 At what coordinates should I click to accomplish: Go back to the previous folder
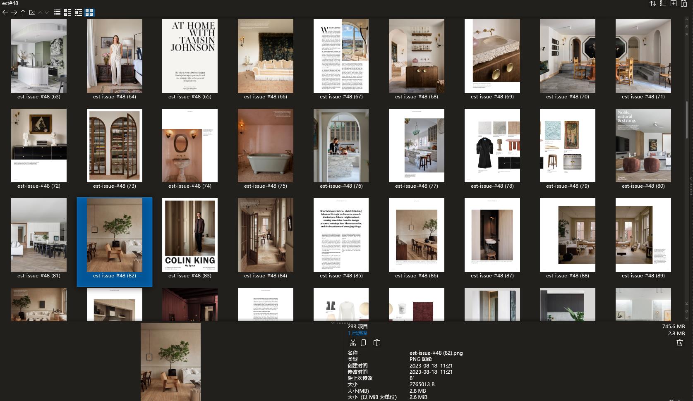(x=5, y=12)
